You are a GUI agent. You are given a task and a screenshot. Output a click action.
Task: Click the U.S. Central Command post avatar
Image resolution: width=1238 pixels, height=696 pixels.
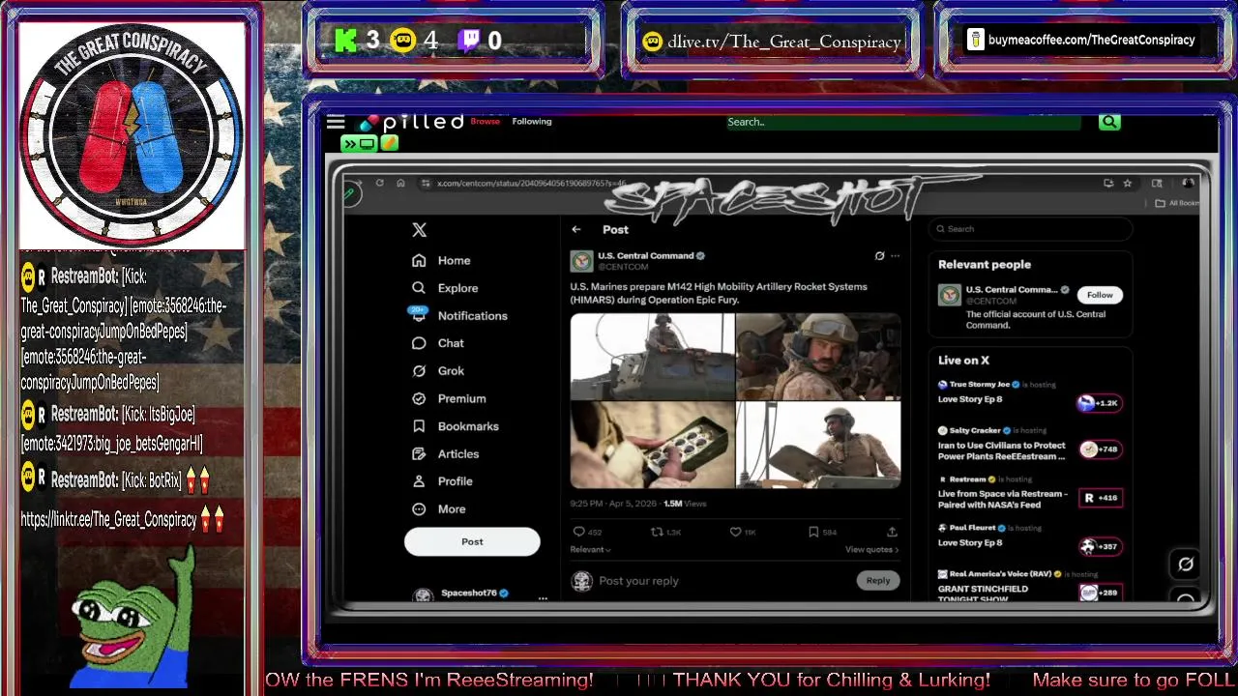click(x=581, y=261)
